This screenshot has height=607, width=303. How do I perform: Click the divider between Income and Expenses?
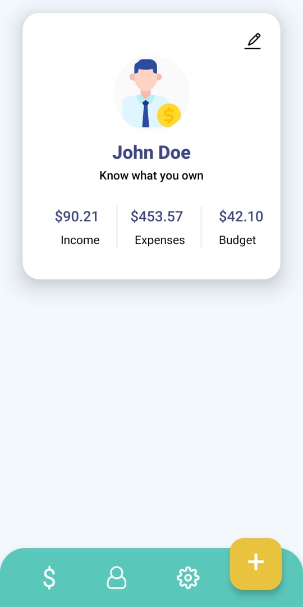tap(117, 227)
